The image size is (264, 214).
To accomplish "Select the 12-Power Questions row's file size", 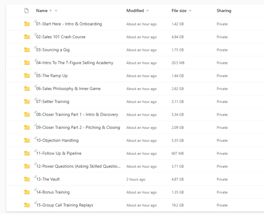I will click(x=178, y=166).
